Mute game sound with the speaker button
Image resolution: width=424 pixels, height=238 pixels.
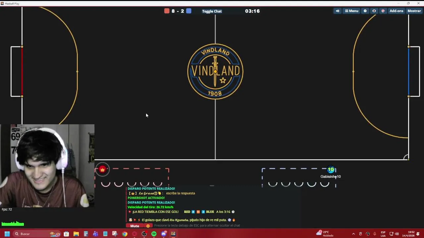338,11
